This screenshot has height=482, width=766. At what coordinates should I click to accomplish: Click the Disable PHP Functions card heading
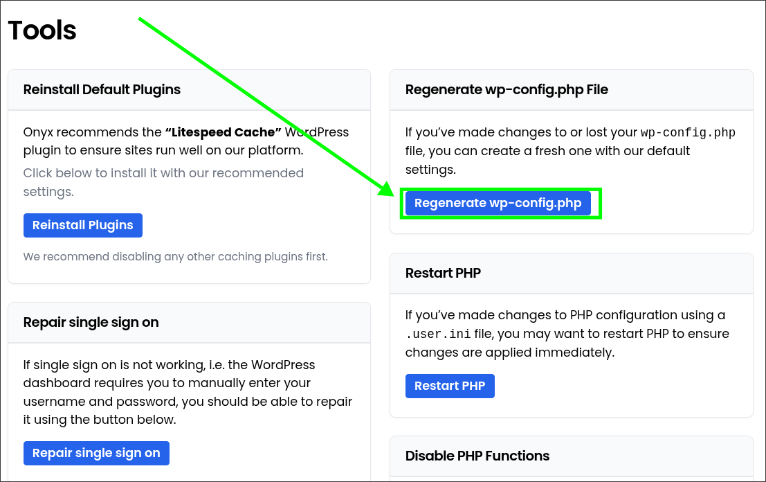tap(477, 456)
